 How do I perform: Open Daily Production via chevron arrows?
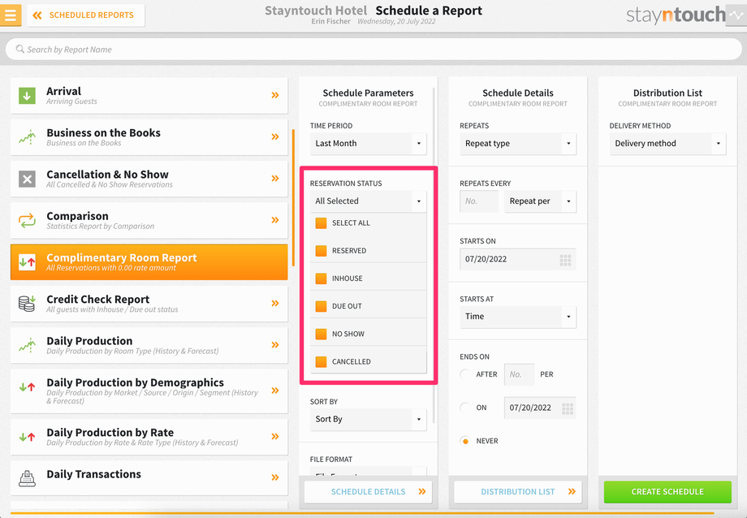coord(275,344)
